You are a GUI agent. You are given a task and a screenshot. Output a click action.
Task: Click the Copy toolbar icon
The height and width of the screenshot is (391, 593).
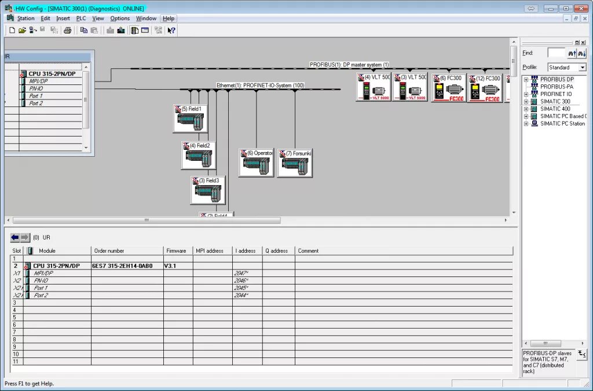pyautogui.click(x=84, y=30)
